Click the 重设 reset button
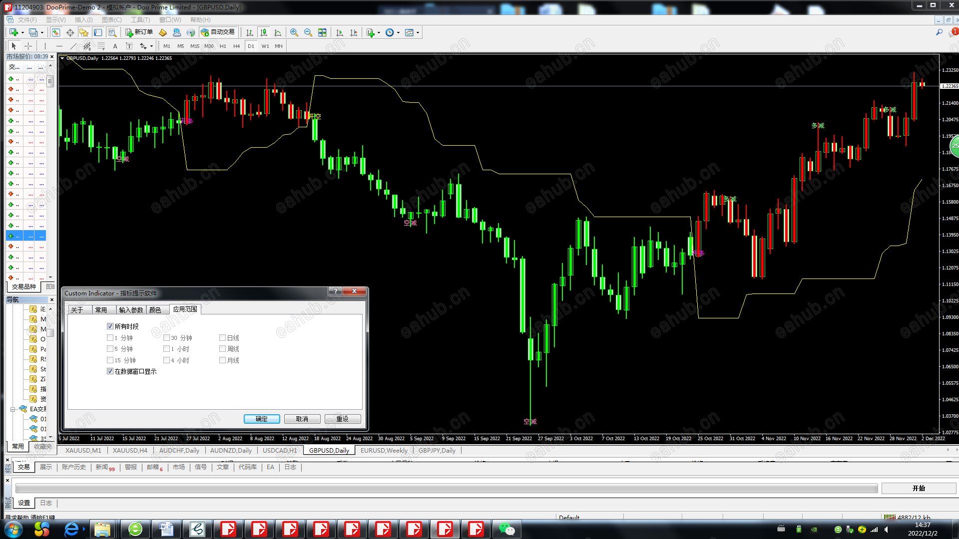The width and height of the screenshot is (959, 539). point(342,419)
